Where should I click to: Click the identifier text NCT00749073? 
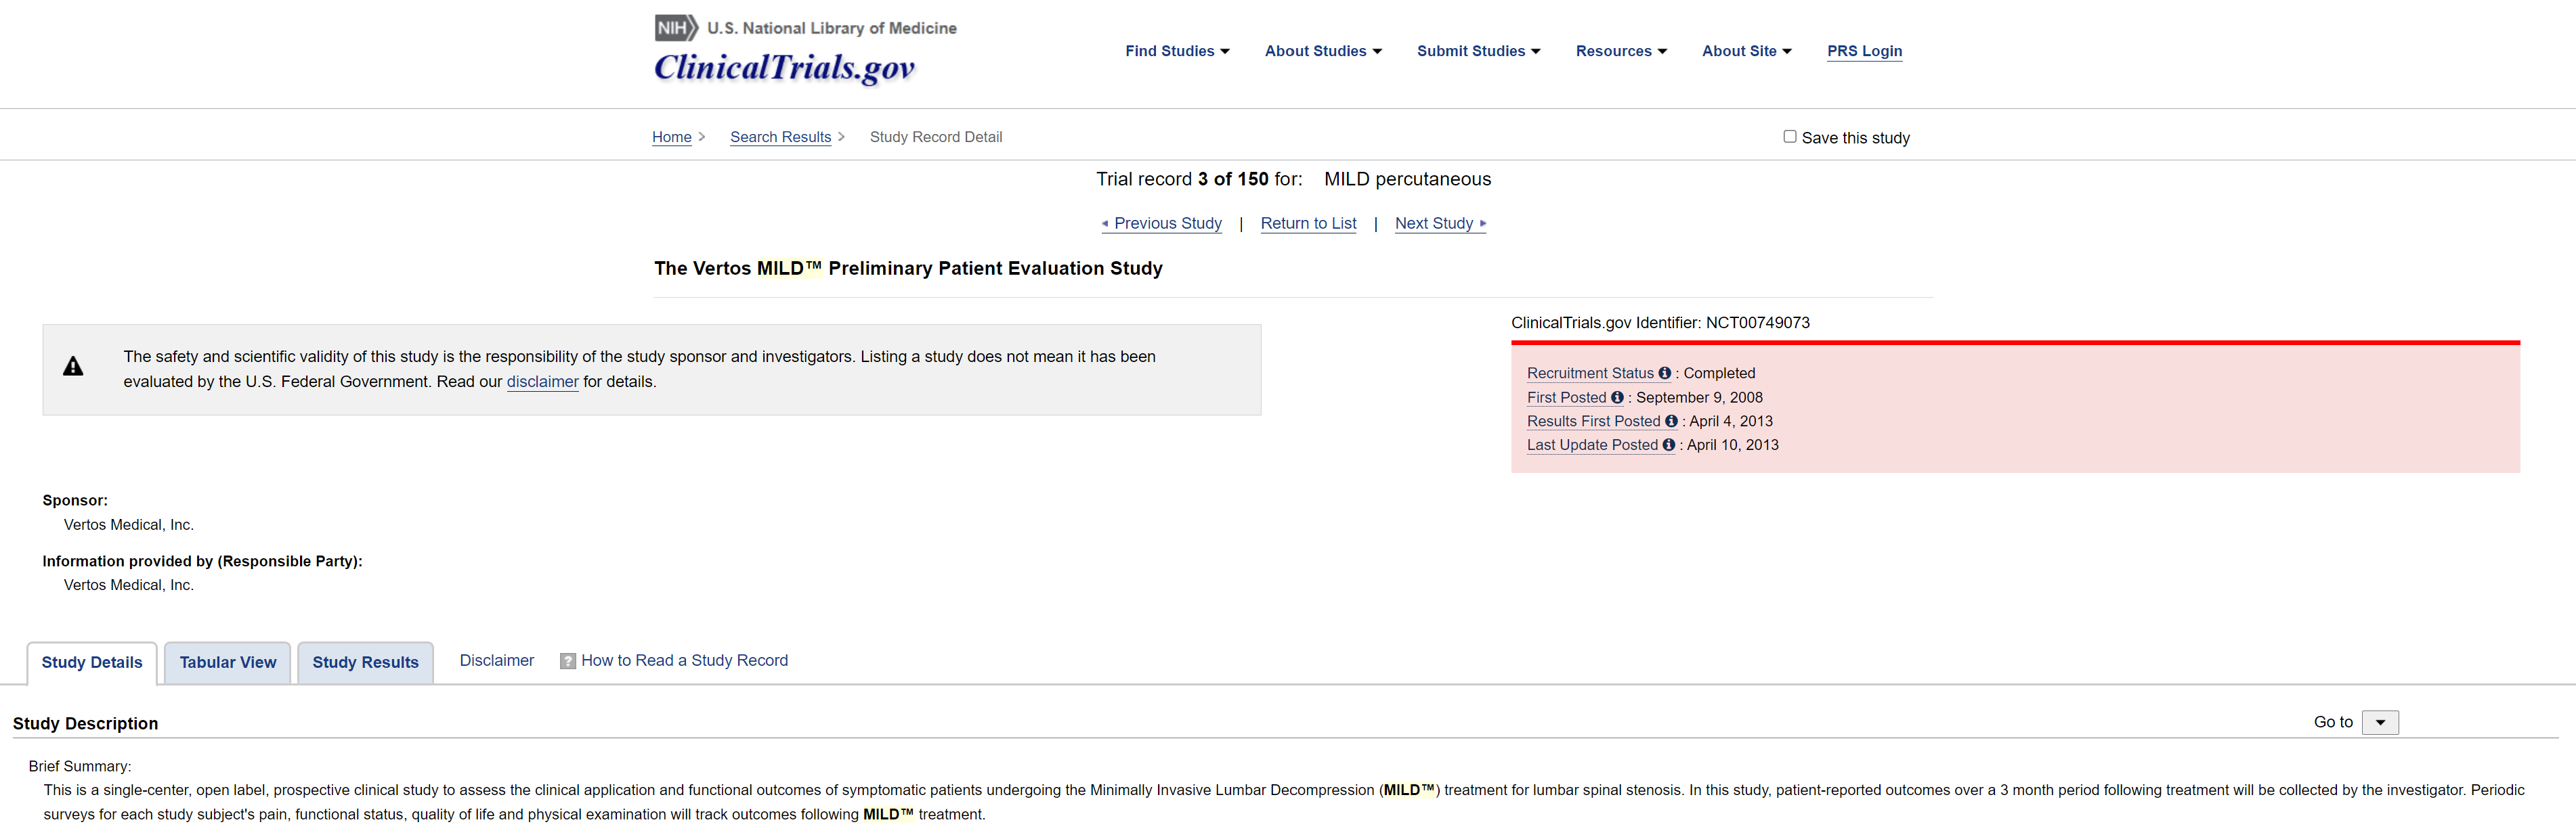click(x=1758, y=323)
